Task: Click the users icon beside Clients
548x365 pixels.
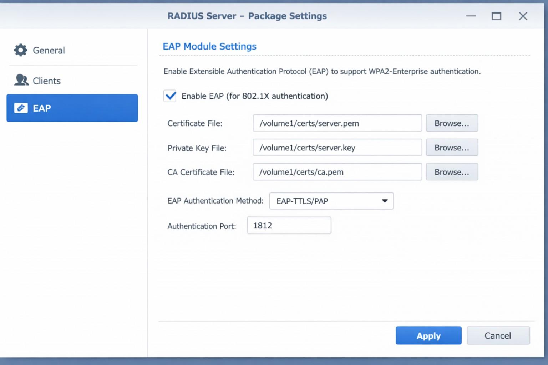Action: pos(21,80)
